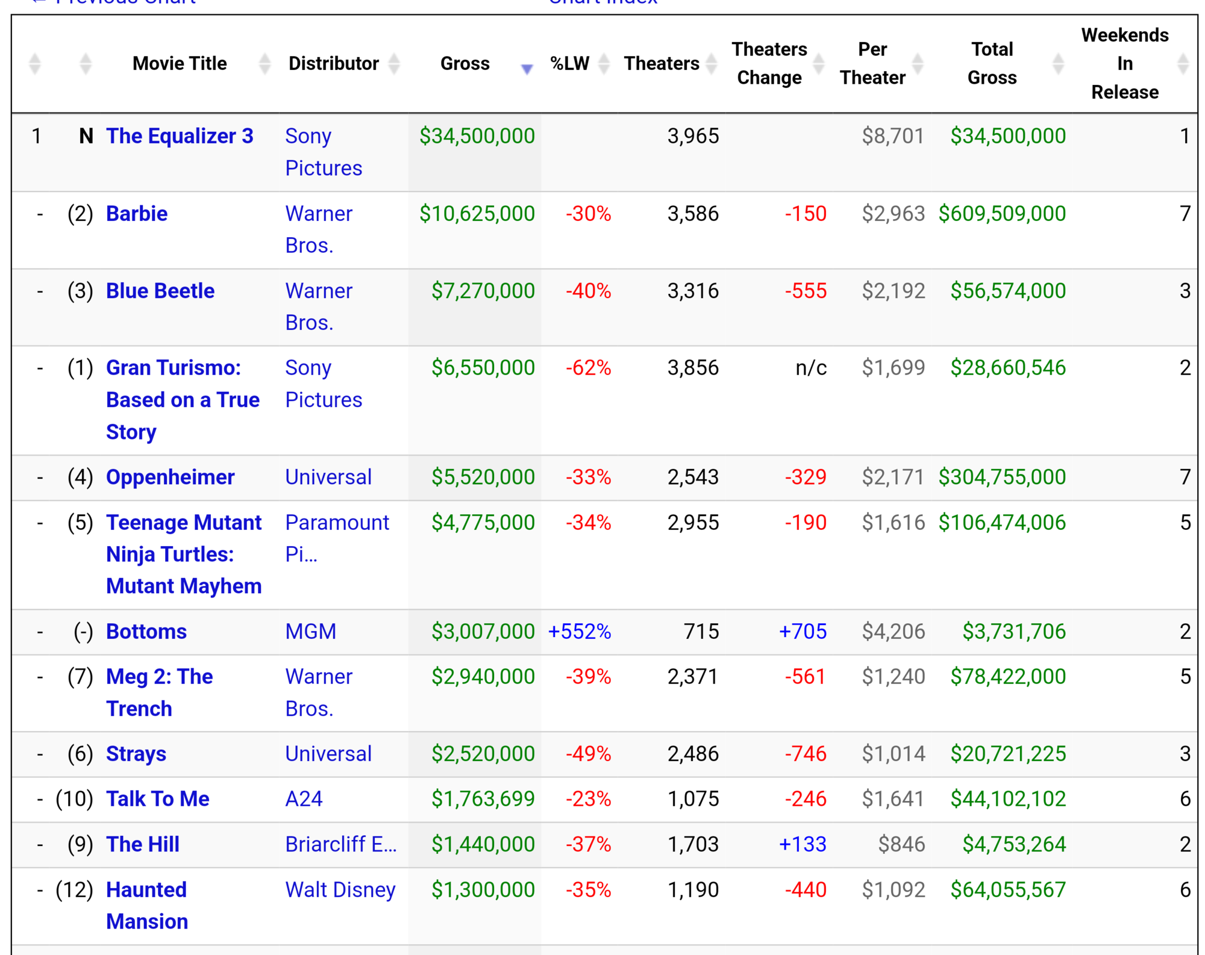Toggle Gross descending sort arrow
This screenshot has width=1205, height=955.
point(527,69)
